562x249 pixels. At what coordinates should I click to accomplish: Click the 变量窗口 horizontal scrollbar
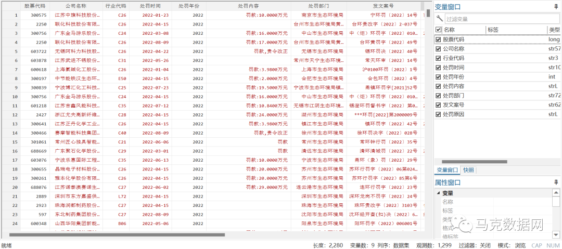click(474, 162)
